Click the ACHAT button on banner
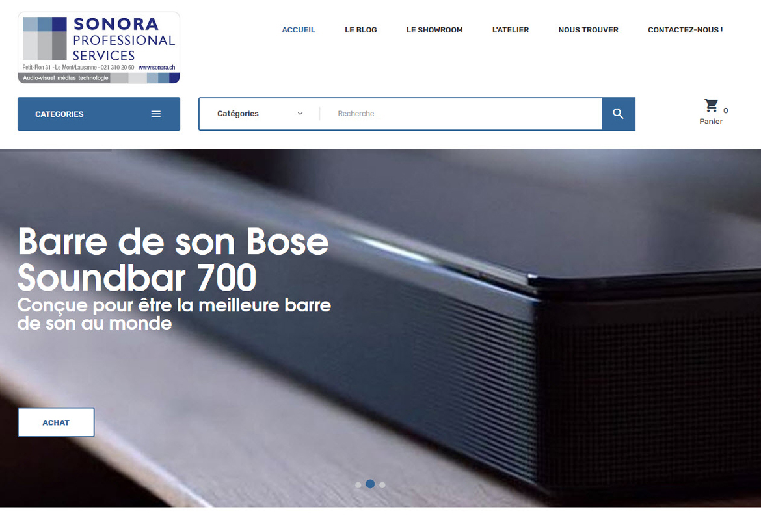This screenshot has height=520, width=761. (57, 422)
